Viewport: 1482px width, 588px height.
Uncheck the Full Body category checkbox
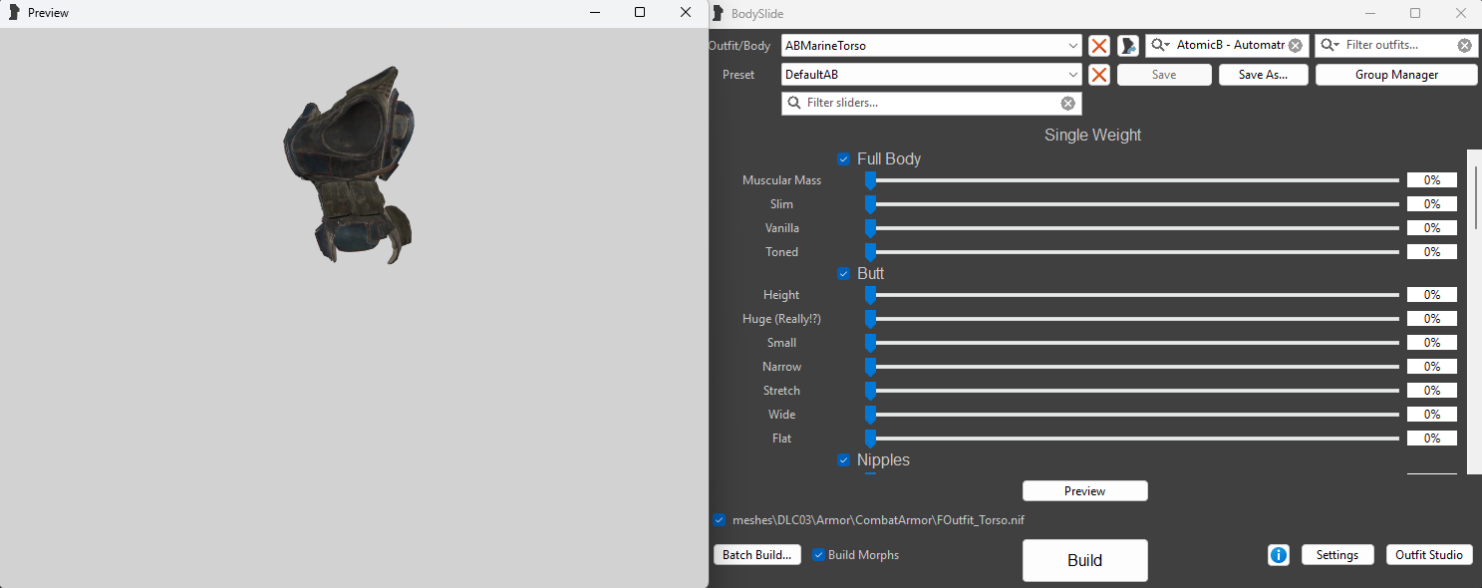[843, 159]
